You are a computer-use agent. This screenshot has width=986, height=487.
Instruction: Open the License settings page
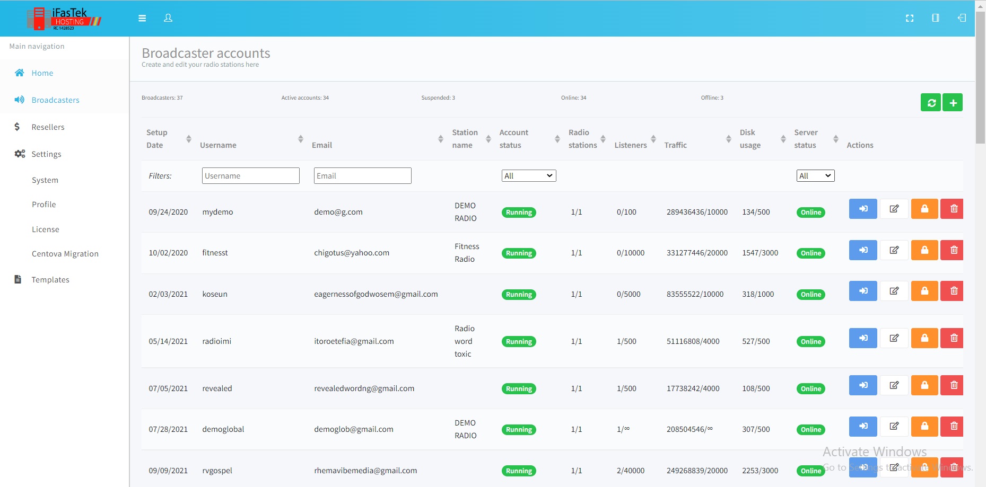(x=46, y=229)
